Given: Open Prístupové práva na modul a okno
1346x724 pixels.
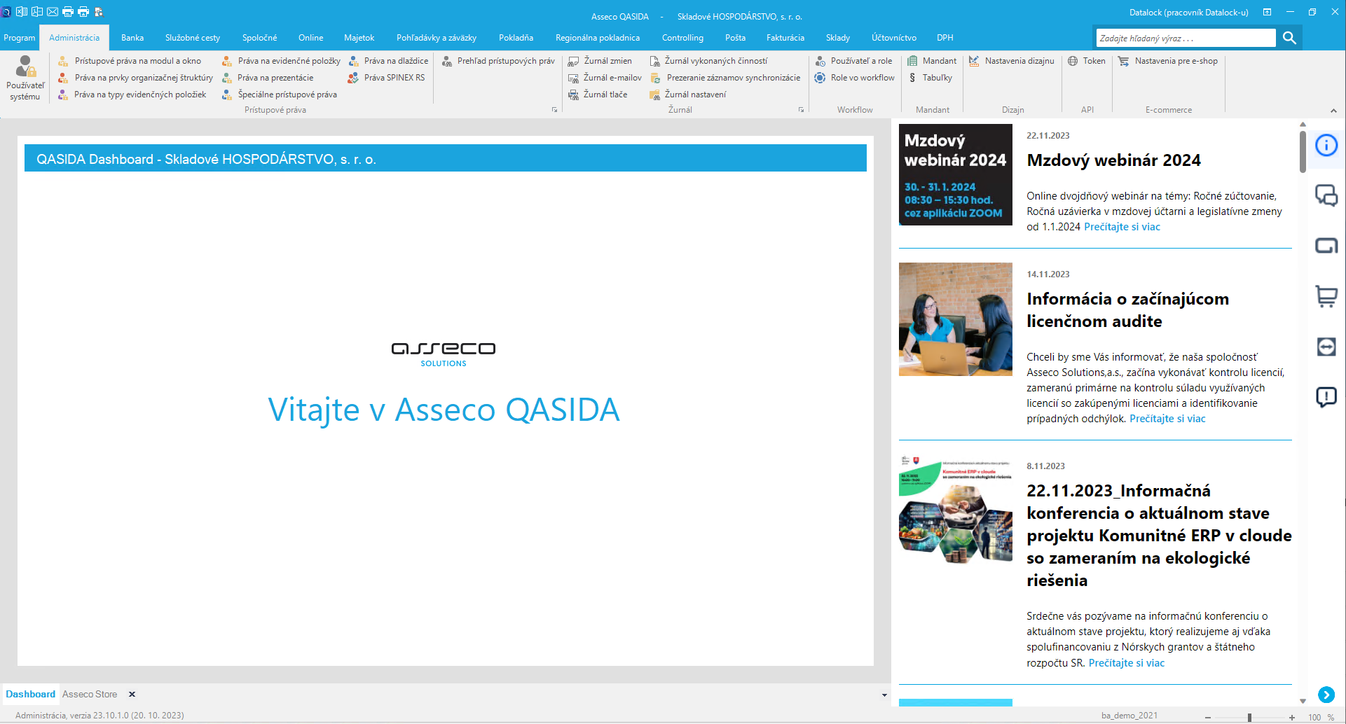Looking at the screenshot, I should 130,61.
